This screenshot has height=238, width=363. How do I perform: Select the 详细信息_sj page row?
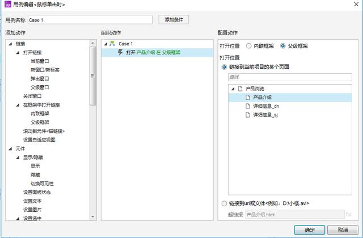tap(290, 115)
